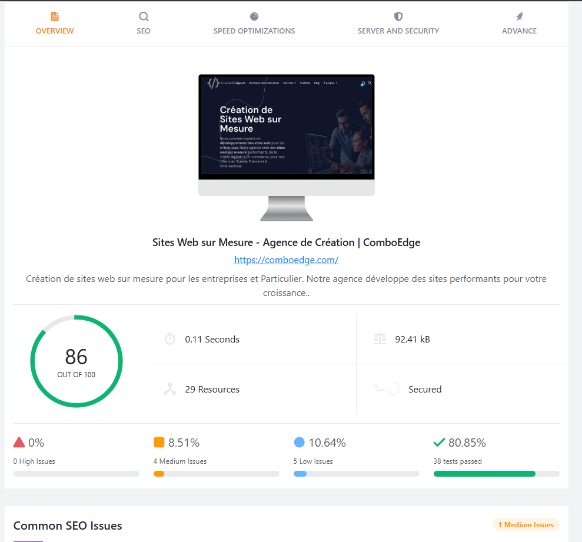The height and width of the screenshot is (542, 582).
Task: Click the Medium Issues progress bar
Action: [216, 474]
